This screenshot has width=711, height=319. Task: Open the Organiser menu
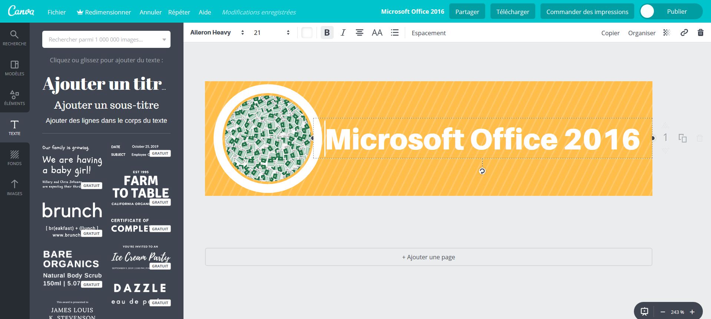pyautogui.click(x=642, y=33)
